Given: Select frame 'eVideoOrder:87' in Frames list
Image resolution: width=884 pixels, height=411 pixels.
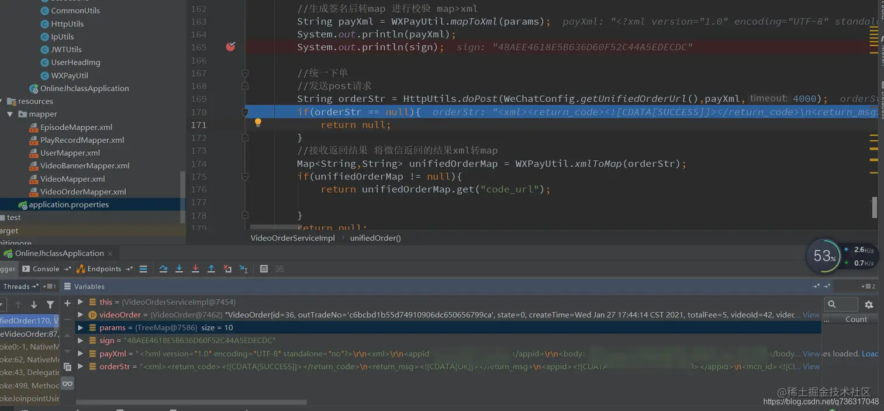Looking at the screenshot, I should pos(29,334).
